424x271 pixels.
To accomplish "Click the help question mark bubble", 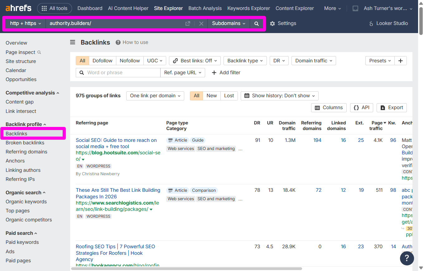I will [x=407, y=258].
